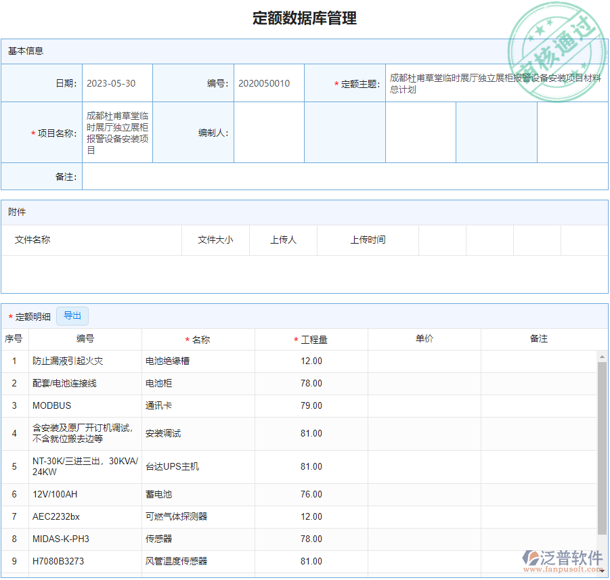Image resolution: width=610 pixels, height=580 pixels.
Task: Collapse the 附件 attachments section header
Action: 18,212
